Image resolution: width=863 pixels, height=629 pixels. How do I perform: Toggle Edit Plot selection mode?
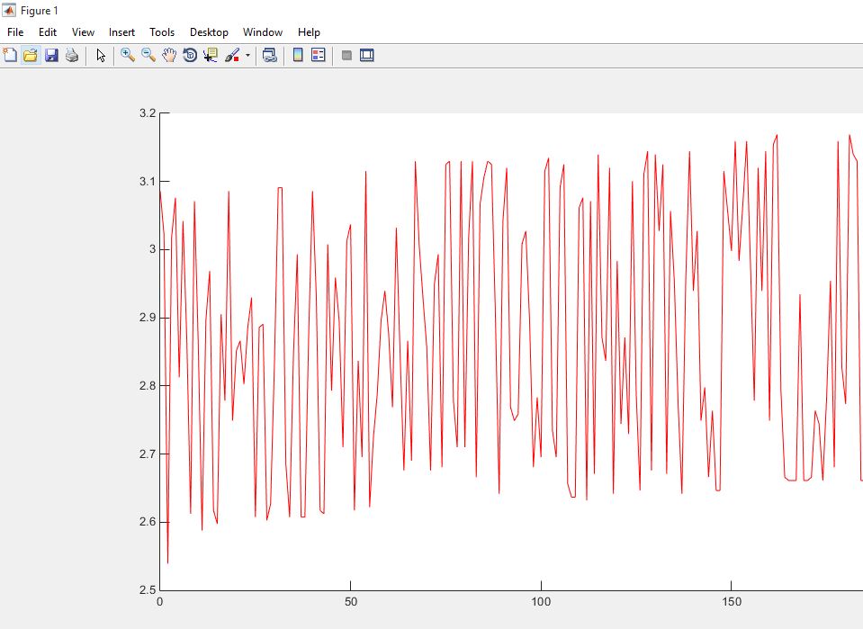[100, 54]
